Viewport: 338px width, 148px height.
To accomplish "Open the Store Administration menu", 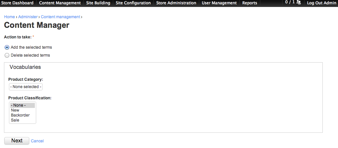I will pyautogui.click(x=176, y=3).
